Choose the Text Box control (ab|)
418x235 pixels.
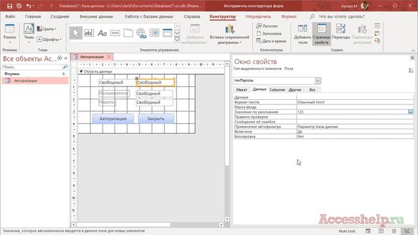(x=89, y=33)
